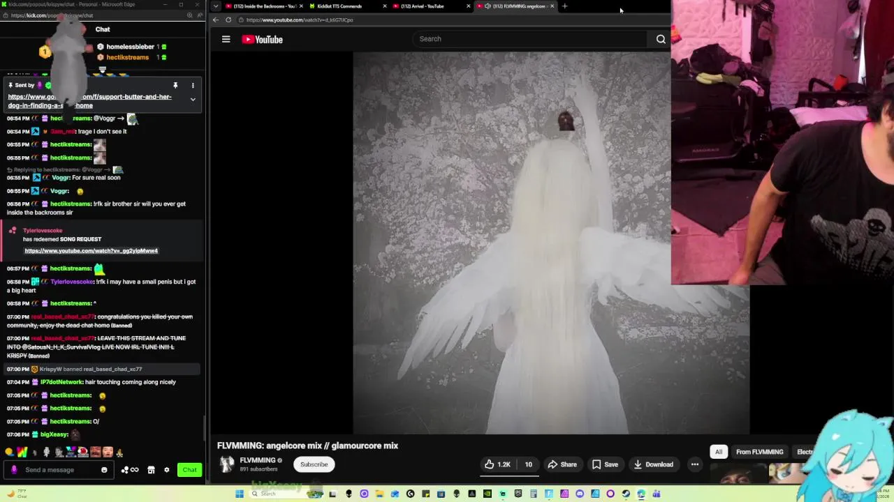The image size is (894, 502).
Task: Unpin the pinned chat message
Action: coord(175,86)
